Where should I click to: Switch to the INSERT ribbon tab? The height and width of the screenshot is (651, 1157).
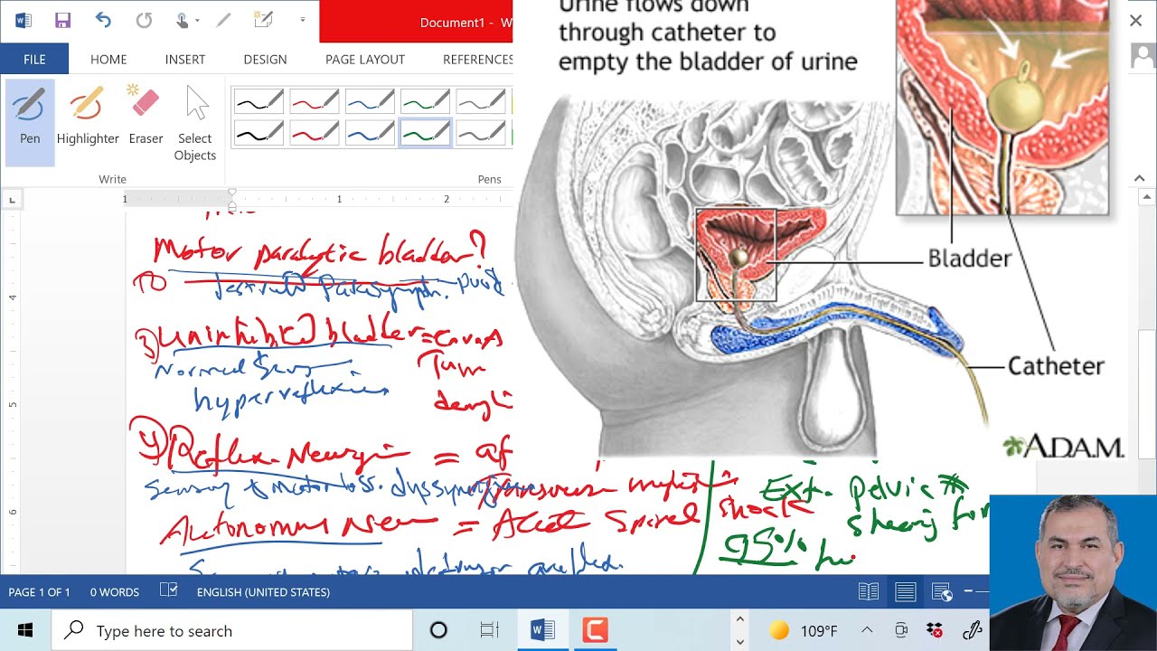185,59
